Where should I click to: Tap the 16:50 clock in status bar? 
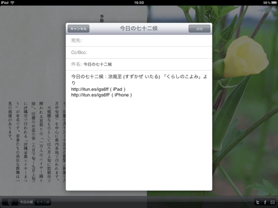coord(139,3)
